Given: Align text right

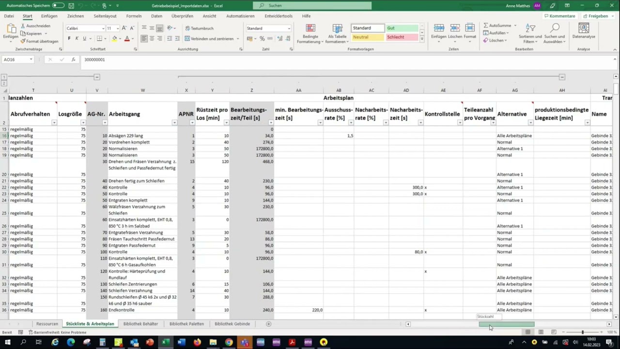Looking at the screenshot, I should click(159, 38).
